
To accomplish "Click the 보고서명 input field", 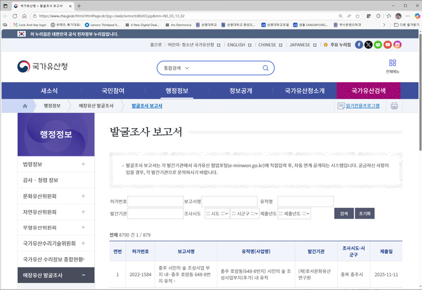I will point(230,202).
